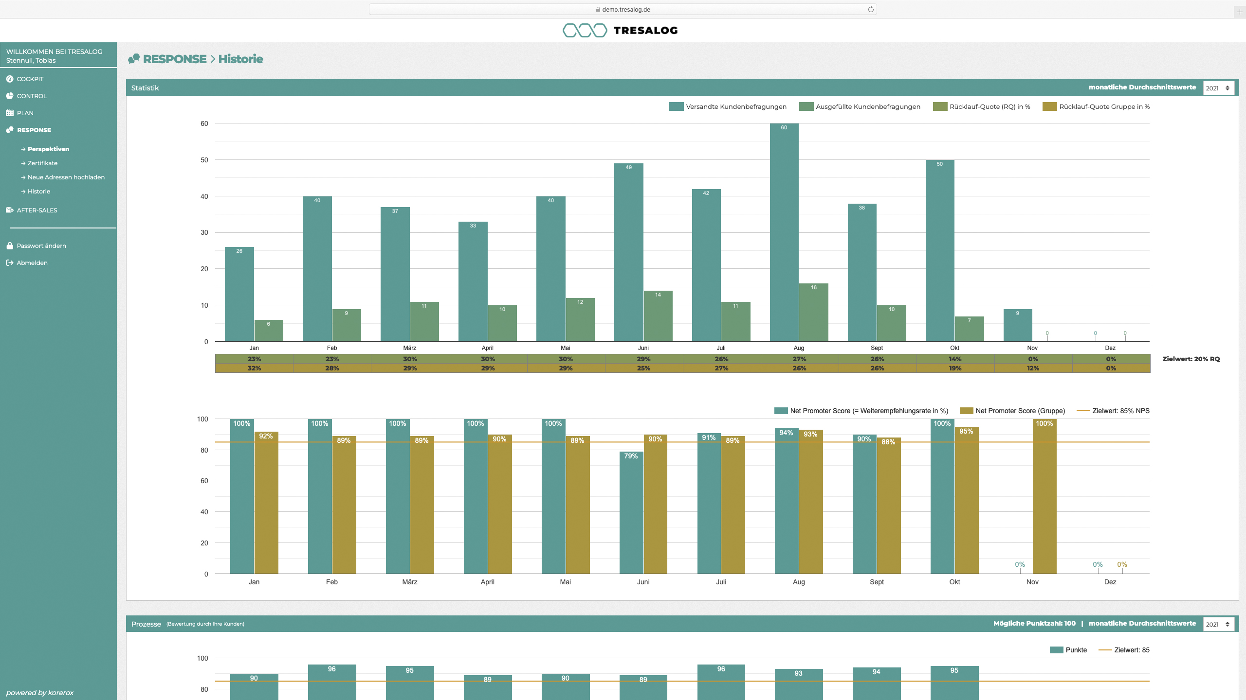This screenshot has width=1246, height=700.
Task: Click the Response speech bubbles sidebar icon
Action: [9, 130]
